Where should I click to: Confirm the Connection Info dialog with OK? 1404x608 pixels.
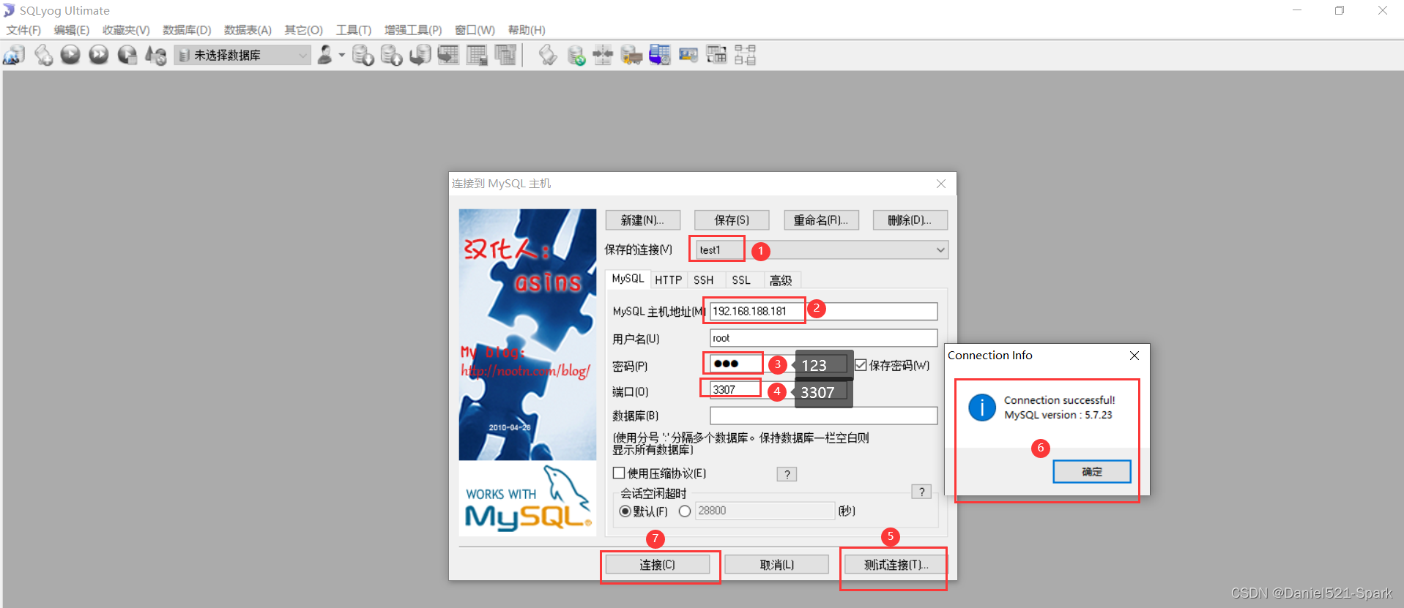pos(1092,472)
